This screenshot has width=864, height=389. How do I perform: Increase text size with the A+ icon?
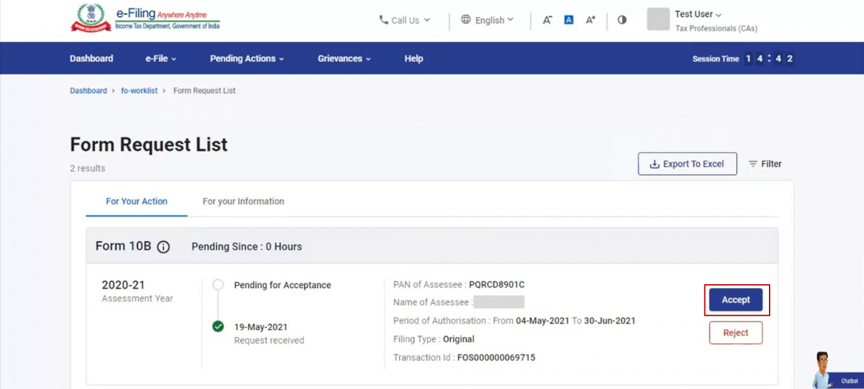coord(590,20)
